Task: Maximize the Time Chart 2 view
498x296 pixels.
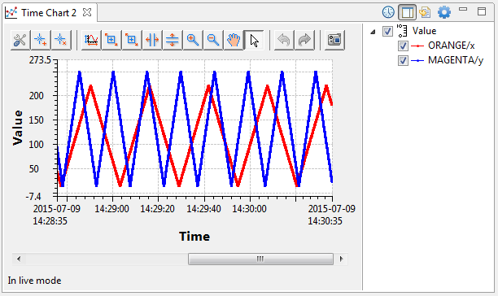Action: point(482,11)
